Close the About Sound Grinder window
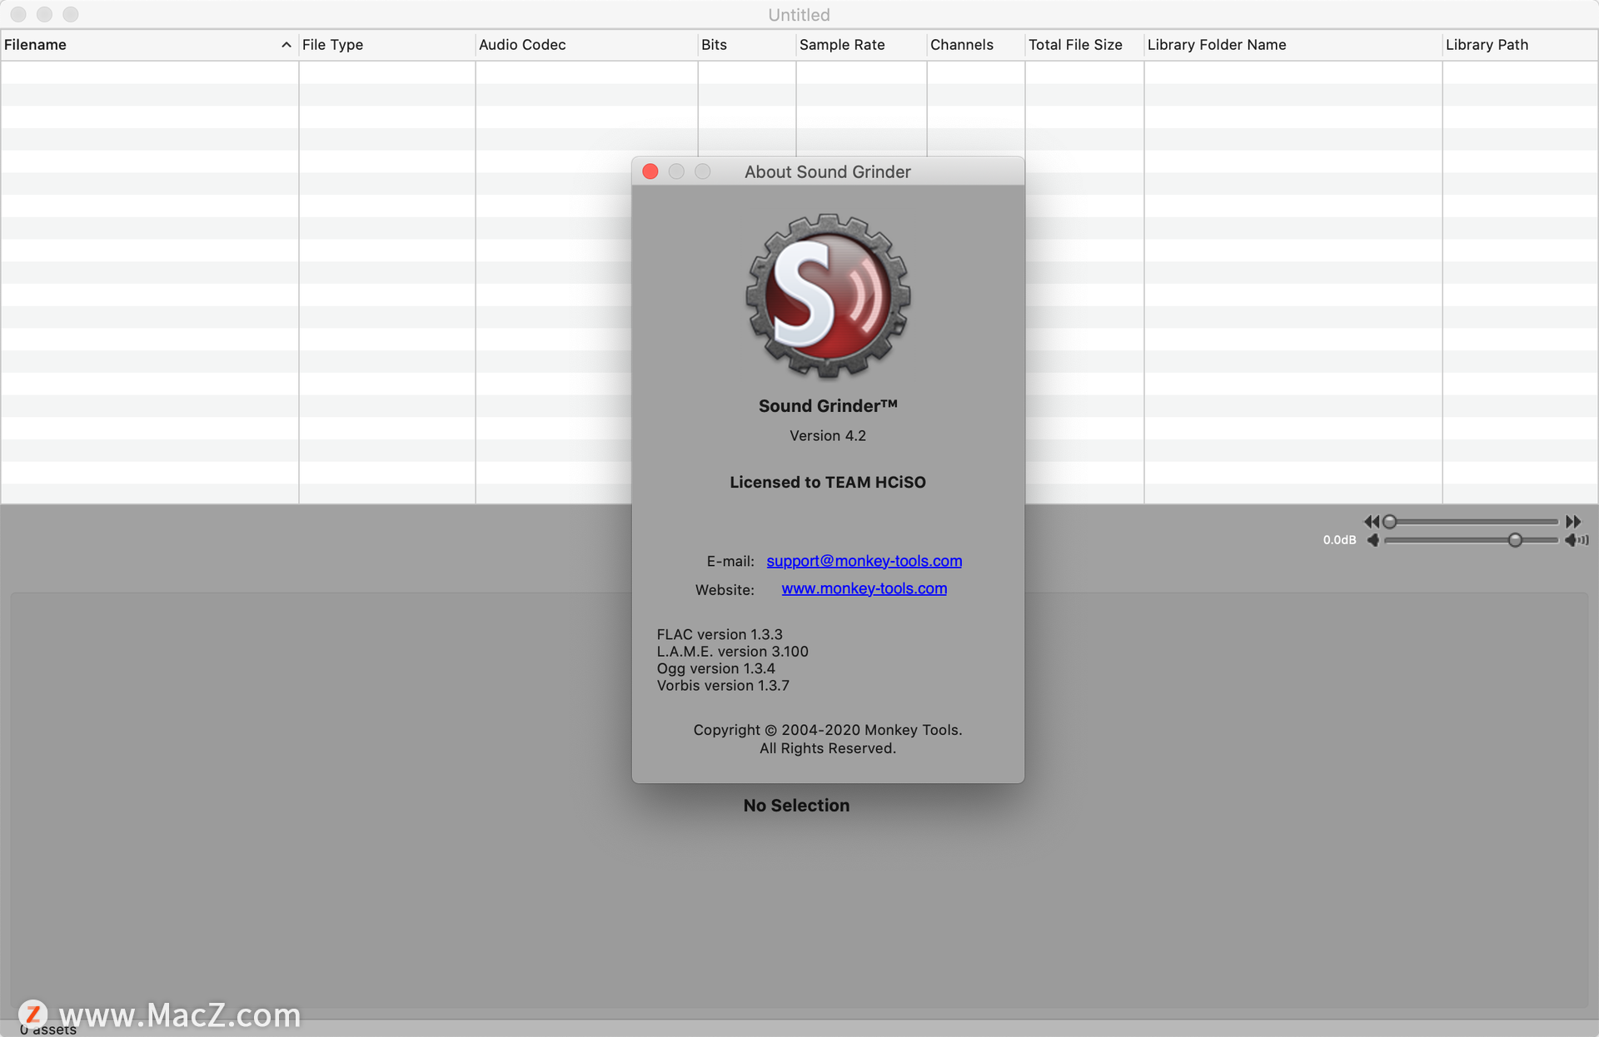 click(650, 171)
